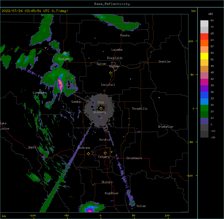Viewport: 224px width, 219px height.
Task: Click the yellow diamond marker above Calgary label
Action: (x=105, y=153)
